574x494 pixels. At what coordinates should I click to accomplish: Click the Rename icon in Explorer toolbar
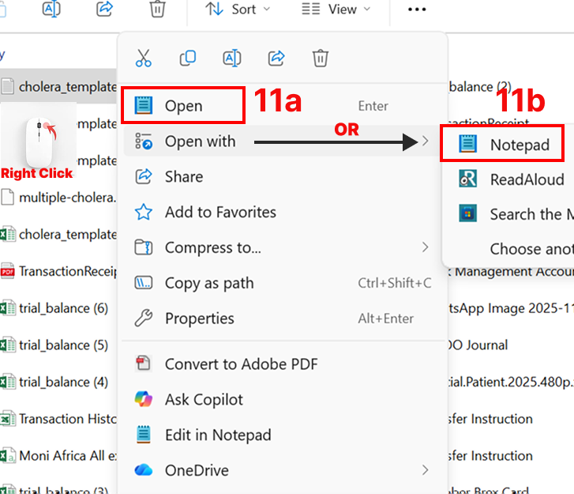click(x=51, y=9)
